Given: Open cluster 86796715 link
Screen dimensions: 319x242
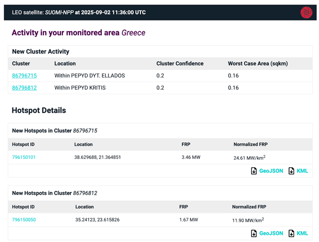Looking at the screenshot, I should (x=24, y=76).
